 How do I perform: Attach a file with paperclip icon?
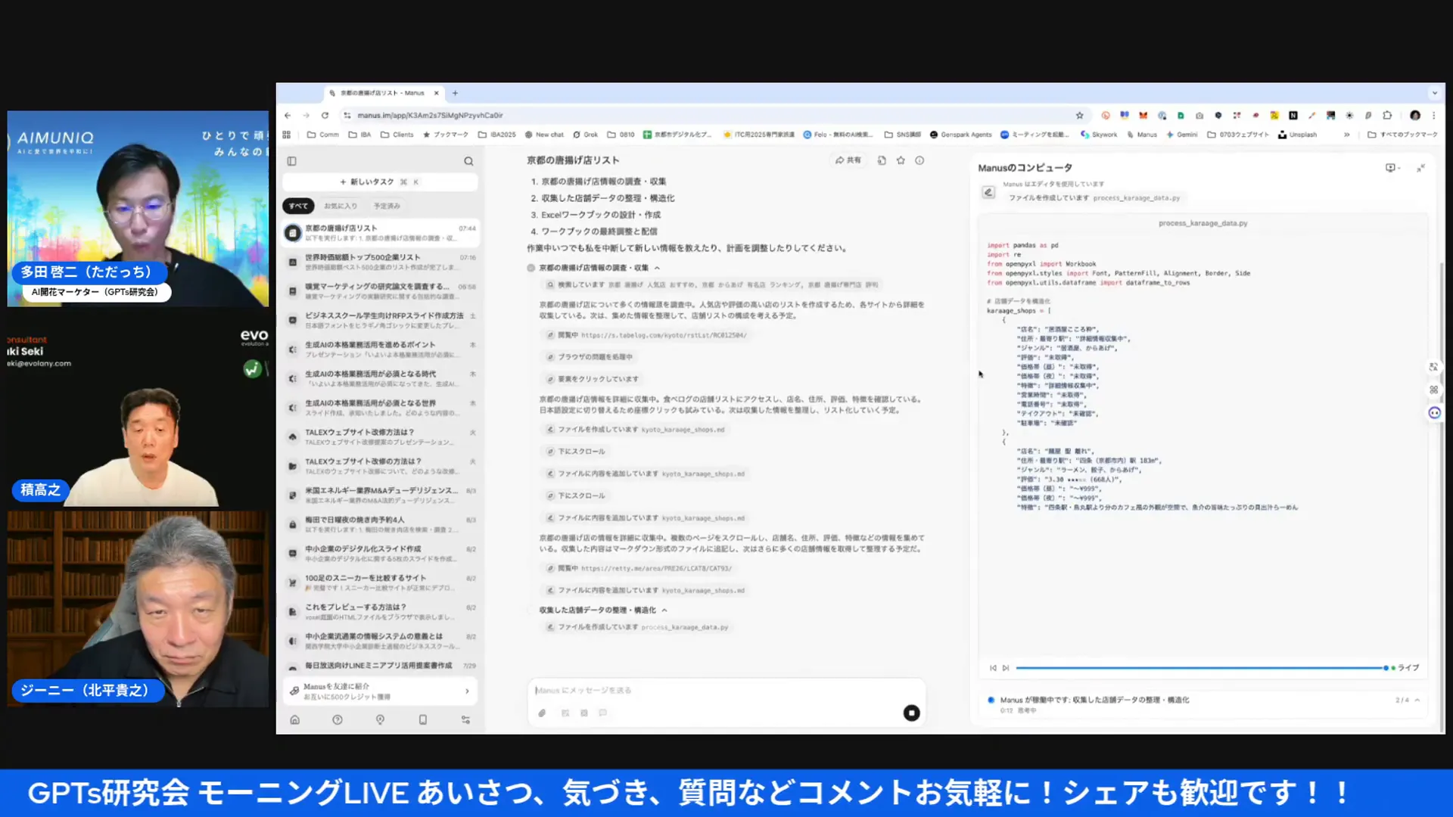(542, 713)
